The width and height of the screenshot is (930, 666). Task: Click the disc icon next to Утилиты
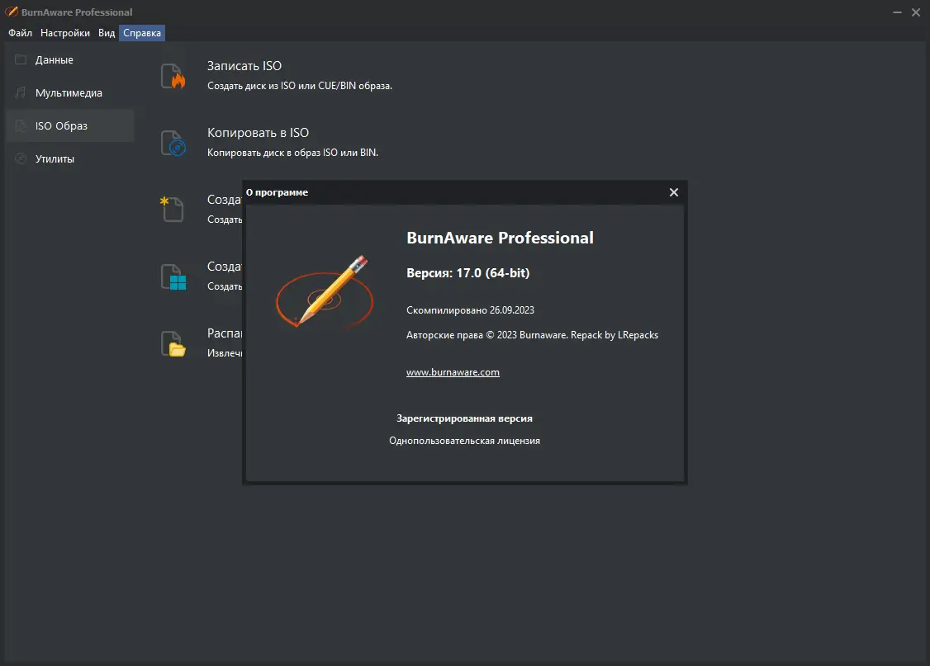click(21, 158)
